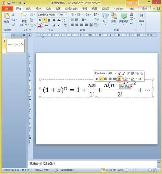
Task: Increase font size in ribbon
Action: tap(54, 25)
